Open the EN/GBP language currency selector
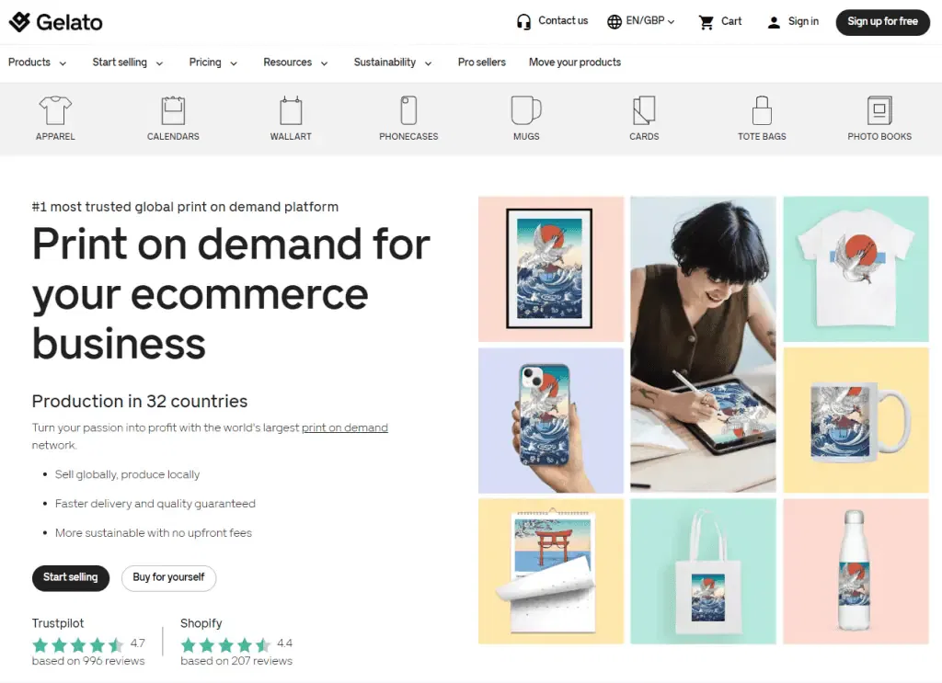This screenshot has height=683, width=942. tap(641, 21)
